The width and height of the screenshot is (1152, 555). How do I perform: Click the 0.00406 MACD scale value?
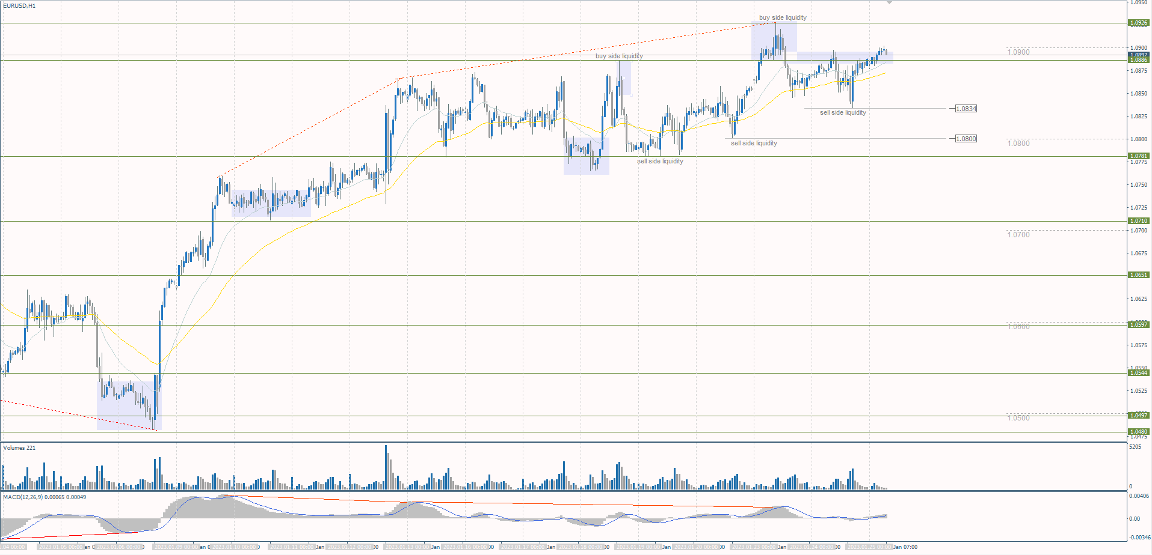coord(1139,496)
